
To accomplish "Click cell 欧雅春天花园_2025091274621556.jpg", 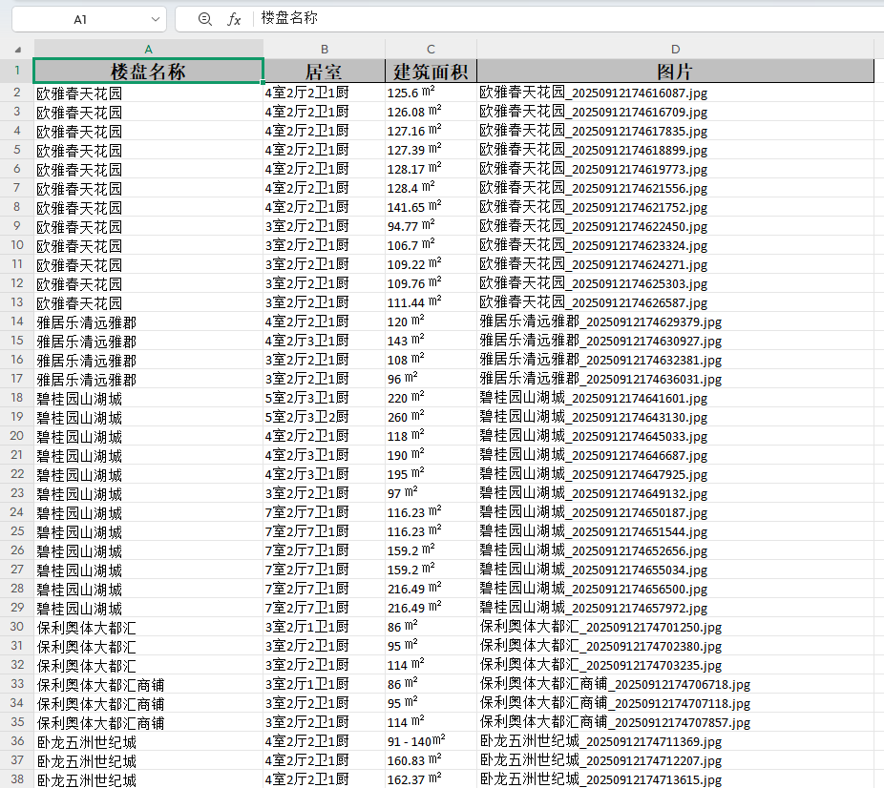I will (675, 188).
